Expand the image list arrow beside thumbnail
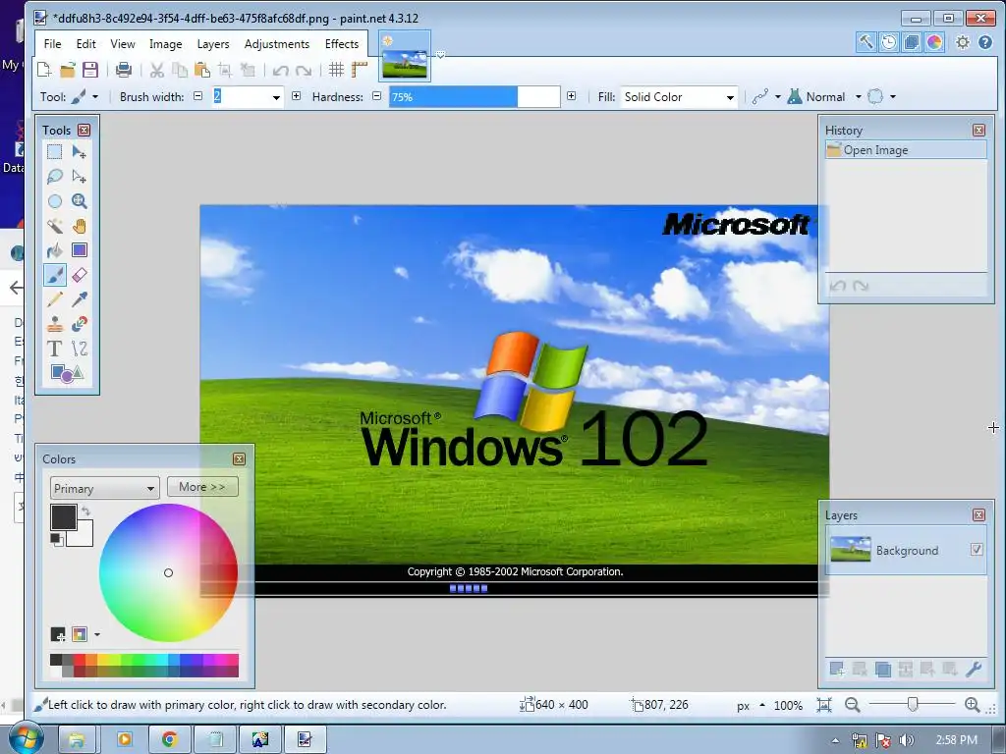Image resolution: width=1006 pixels, height=754 pixels. [x=440, y=55]
